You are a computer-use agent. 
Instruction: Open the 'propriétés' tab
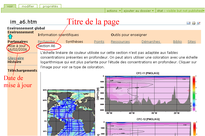50,6
